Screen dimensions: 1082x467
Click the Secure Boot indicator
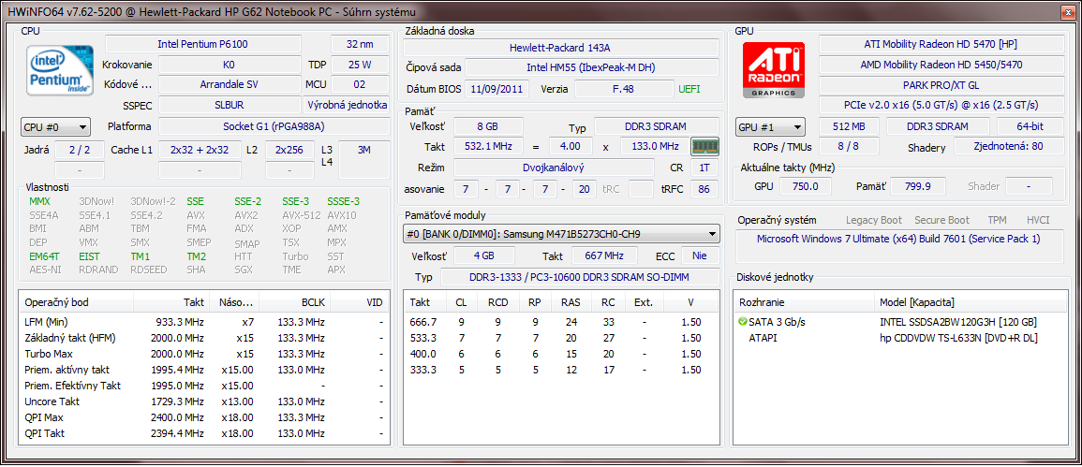(x=941, y=220)
